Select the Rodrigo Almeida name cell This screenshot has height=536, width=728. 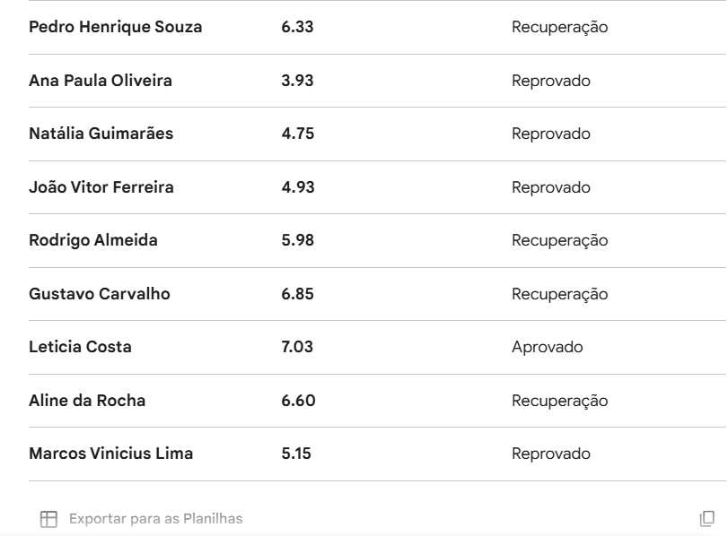point(92,241)
